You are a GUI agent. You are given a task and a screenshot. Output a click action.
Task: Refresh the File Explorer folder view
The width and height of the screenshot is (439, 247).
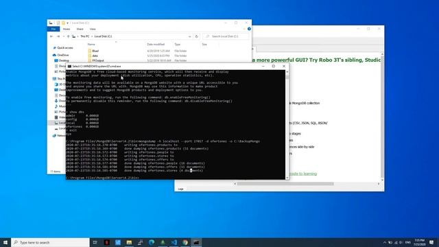coord(197,36)
